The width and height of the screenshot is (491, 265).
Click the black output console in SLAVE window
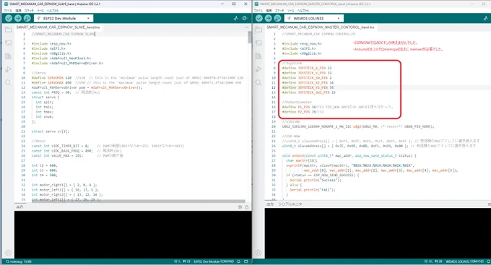[x=133, y=234]
